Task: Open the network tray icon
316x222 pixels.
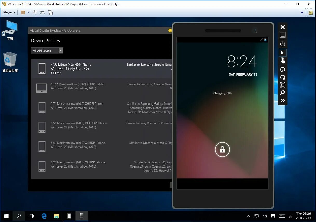Action: [256, 216]
